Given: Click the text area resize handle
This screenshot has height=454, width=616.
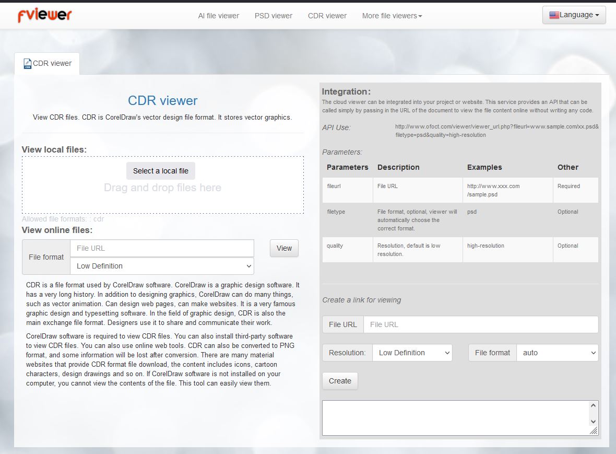Looking at the screenshot, I should pyautogui.click(x=594, y=431).
